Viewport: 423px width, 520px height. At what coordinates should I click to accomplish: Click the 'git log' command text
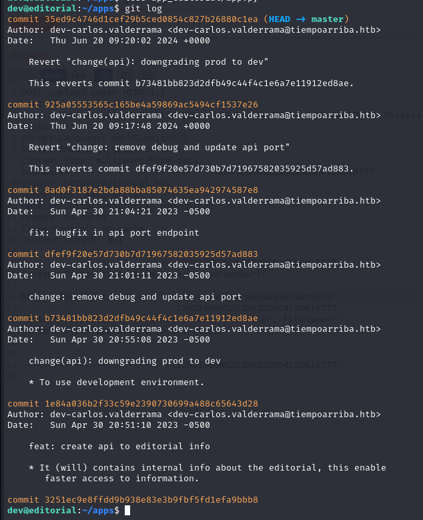[143, 8]
